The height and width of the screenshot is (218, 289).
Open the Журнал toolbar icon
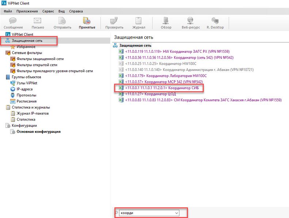[x=138, y=21]
